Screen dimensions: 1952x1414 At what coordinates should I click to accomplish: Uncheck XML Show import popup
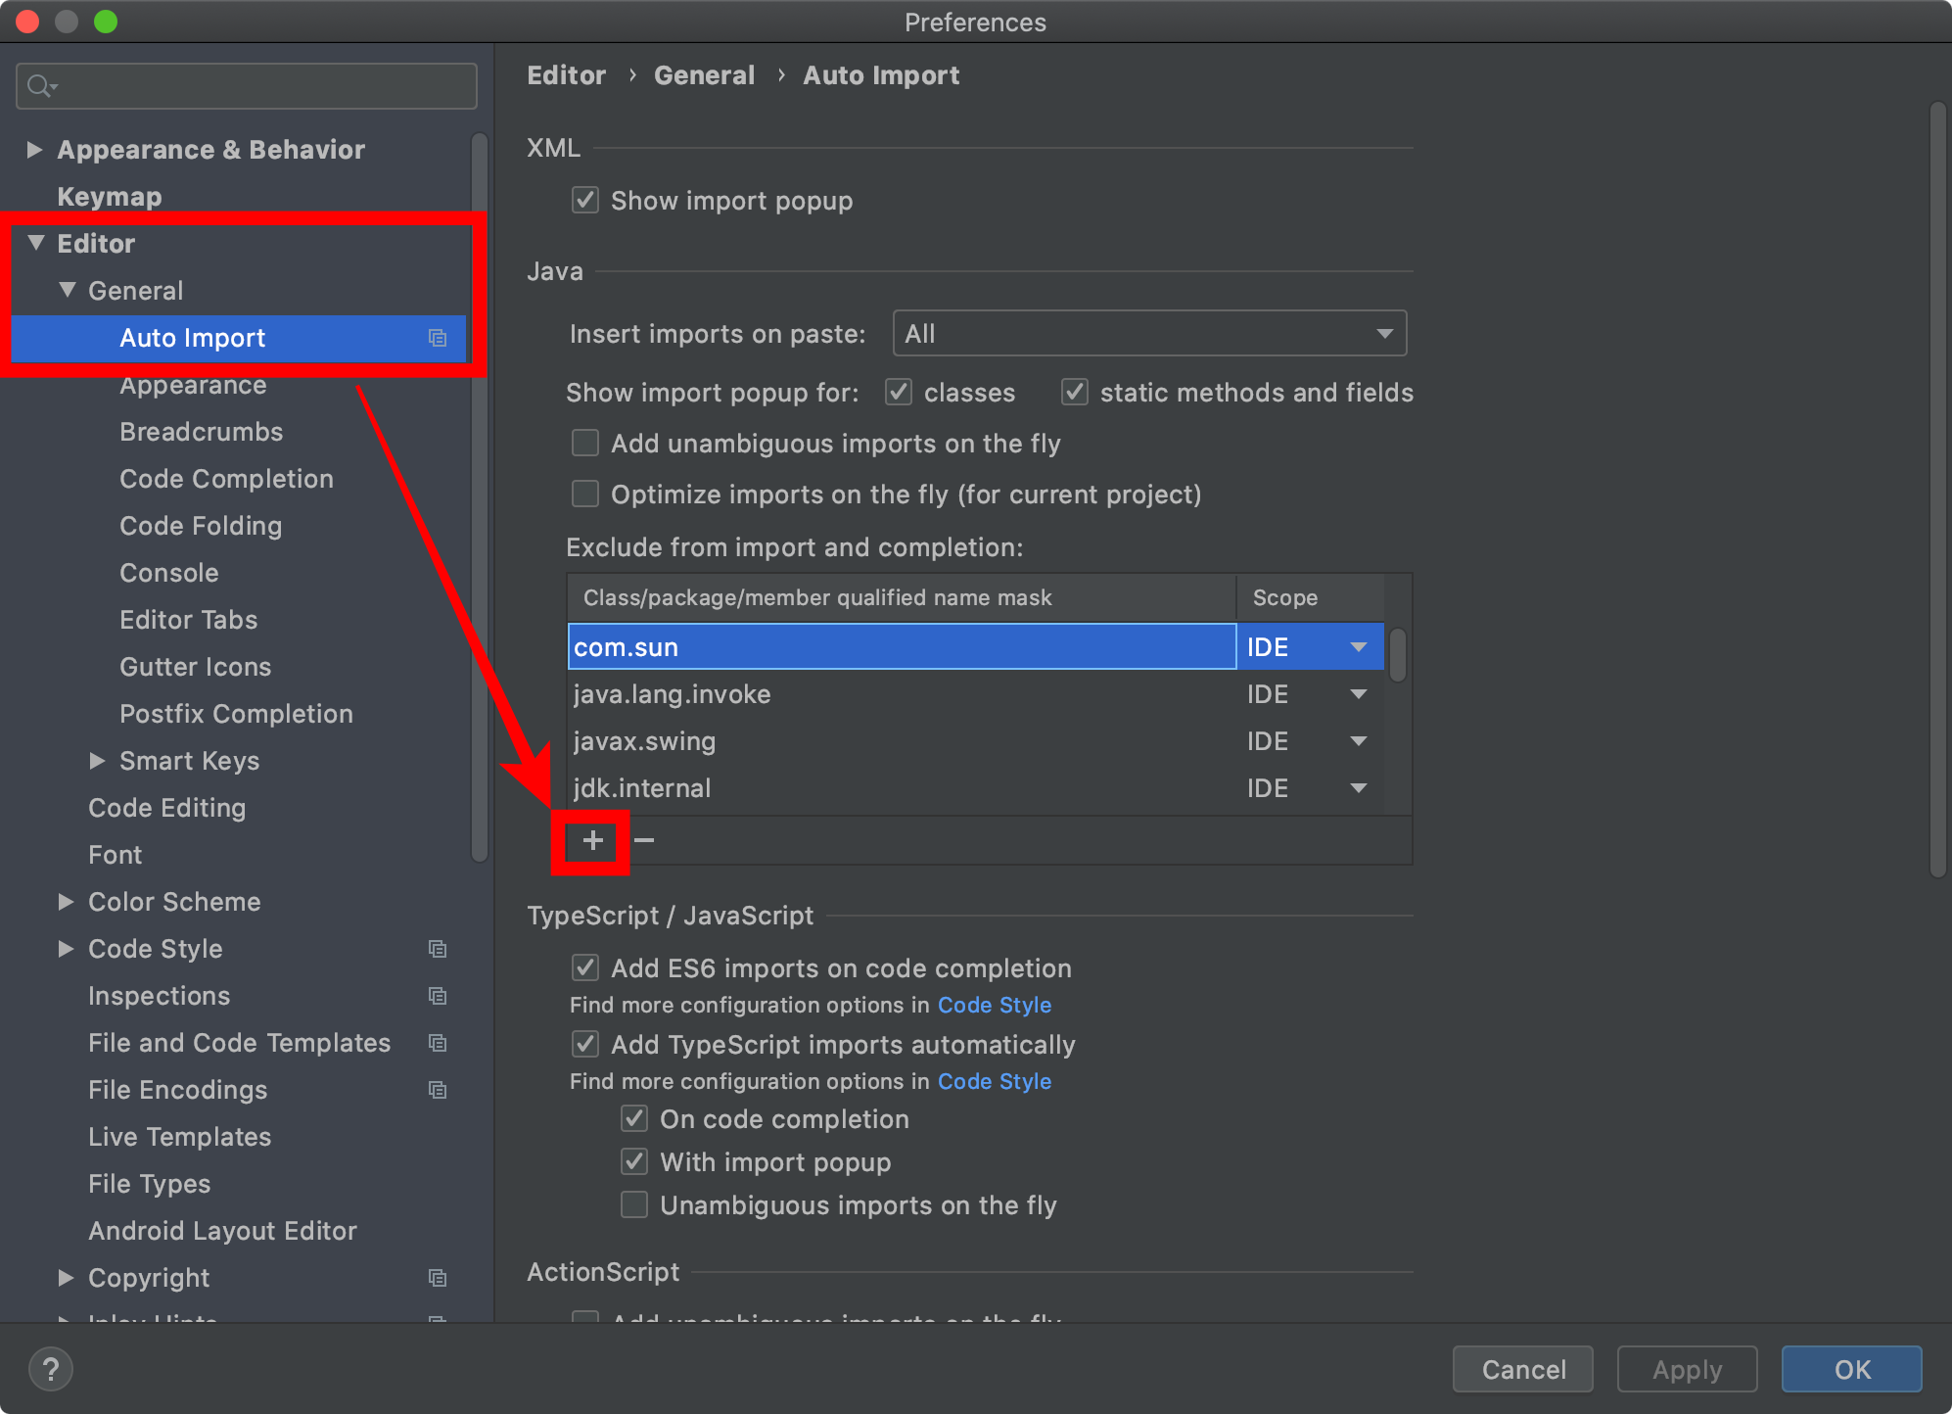pyautogui.click(x=585, y=201)
